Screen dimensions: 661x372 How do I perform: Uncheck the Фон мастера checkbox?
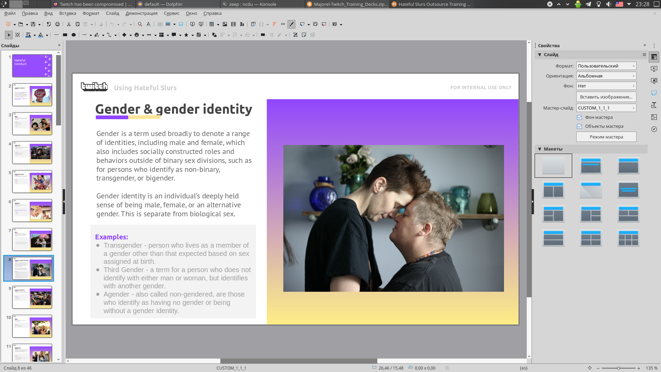579,117
